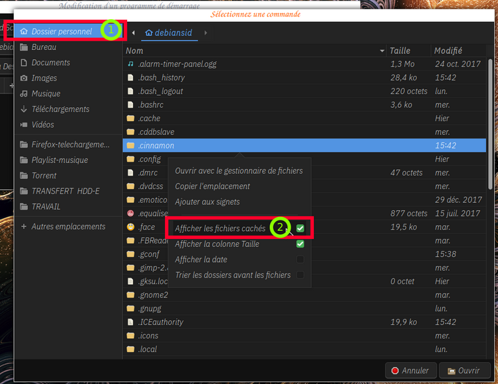The image size is (498, 384).
Task: Click the Vidéos sidebar icon
Action: (x=24, y=124)
